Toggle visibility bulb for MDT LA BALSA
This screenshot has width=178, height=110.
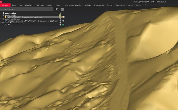tap(60, 17)
